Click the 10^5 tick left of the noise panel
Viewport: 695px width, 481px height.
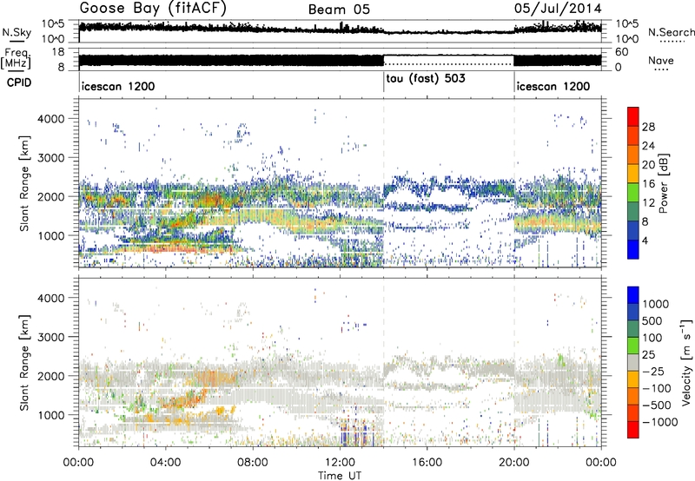pyautogui.click(x=53, y=24)
